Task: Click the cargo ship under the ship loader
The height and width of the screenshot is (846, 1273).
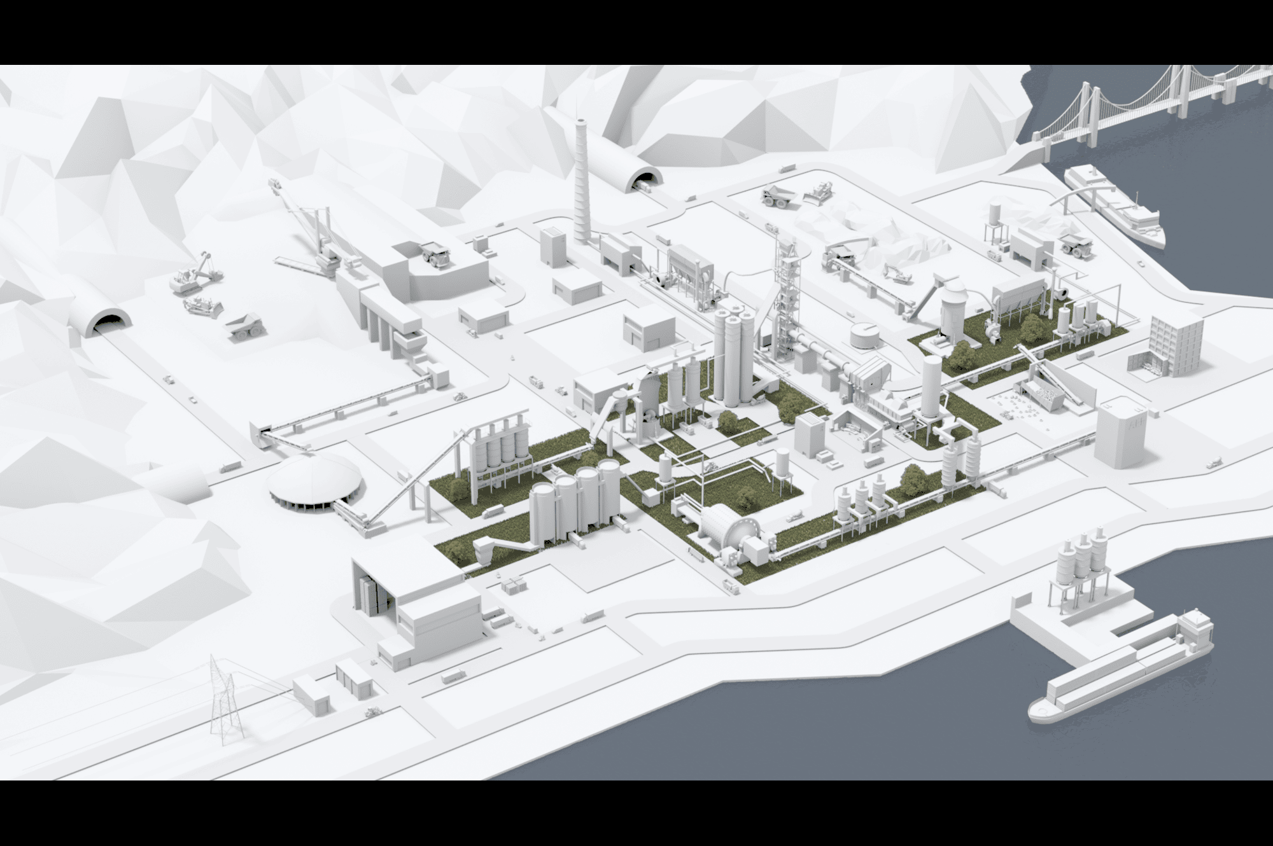Action: [1115, 207]
